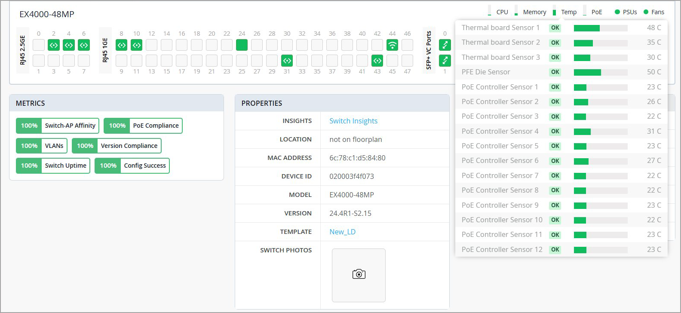Open the PSUs status indicator
The height and width of the screenshot is (313, 681).
tap(626, 12)
